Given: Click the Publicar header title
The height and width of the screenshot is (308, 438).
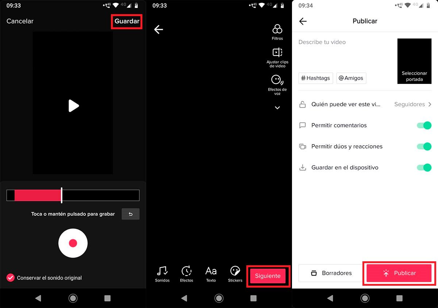Looking at the screenshot, I should coord(365,21).
